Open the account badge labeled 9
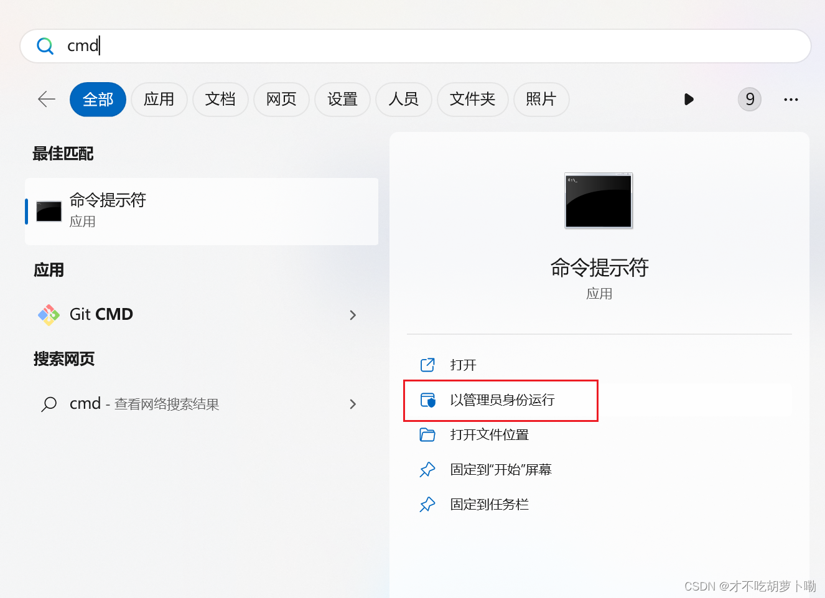 tap(750, 100)
